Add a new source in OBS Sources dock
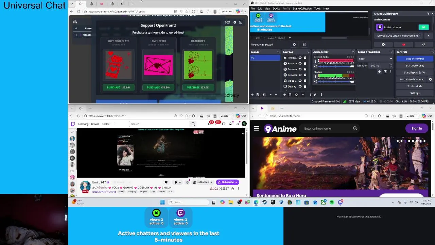This screenshot has width=435, height=245. [284, 95]
